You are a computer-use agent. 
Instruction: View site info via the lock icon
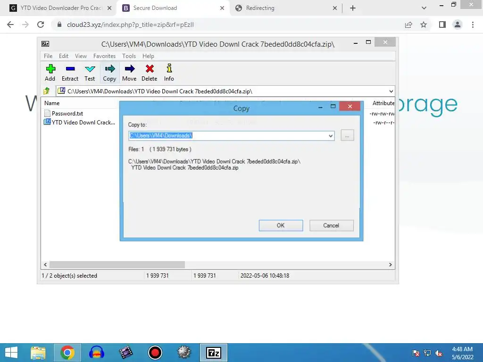pyautogui.click(x=59, y=25)
